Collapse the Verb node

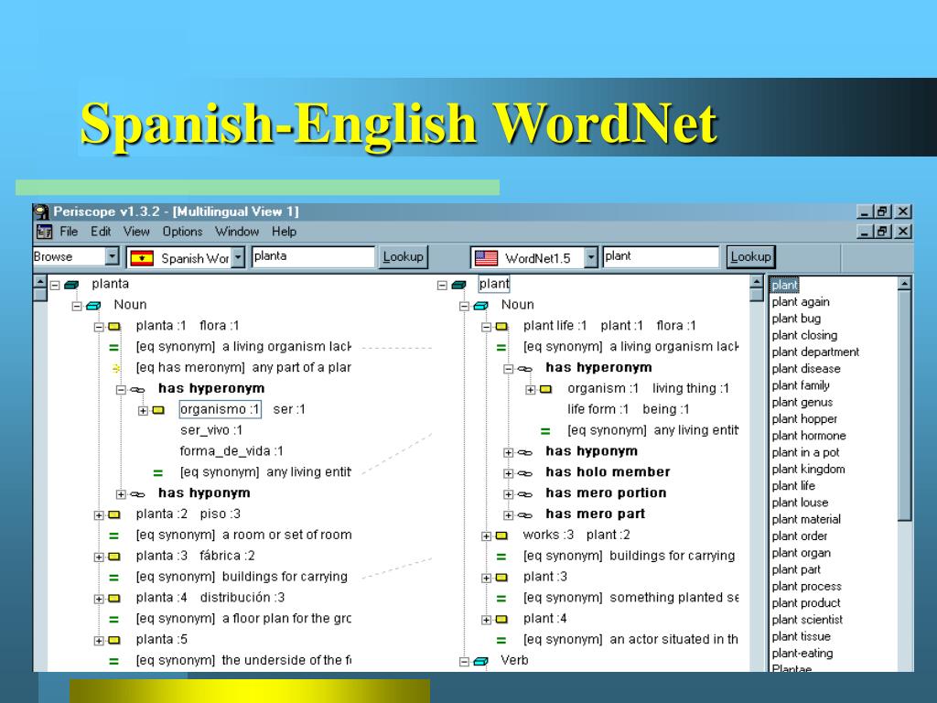[464, 662]
